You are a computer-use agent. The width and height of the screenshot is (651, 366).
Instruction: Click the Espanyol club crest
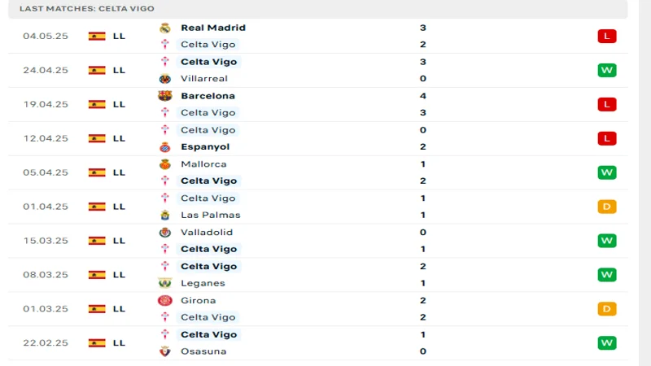click(x=164, y=147)
